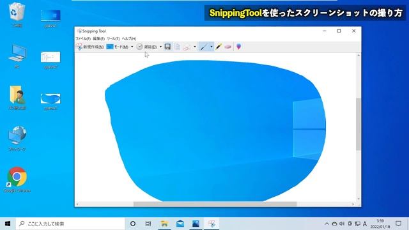
Task: Click the scroll up arrow in Snipping Tool
Action: (359, 56)
